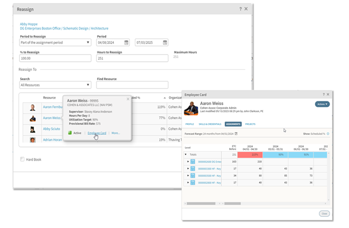Click the Close button in Employee Card
349x228 pixels.
[324, 214]
